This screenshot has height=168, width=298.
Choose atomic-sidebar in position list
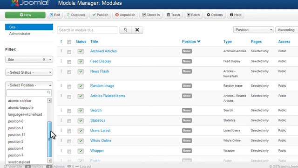point(20,101)
